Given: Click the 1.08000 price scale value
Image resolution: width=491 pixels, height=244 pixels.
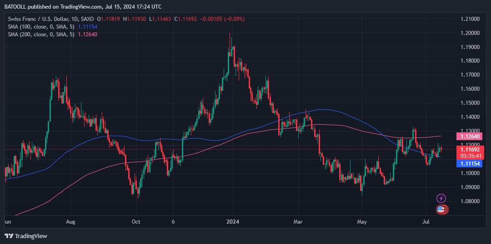Looking at the screenshot, I should [x=470, y=201].
